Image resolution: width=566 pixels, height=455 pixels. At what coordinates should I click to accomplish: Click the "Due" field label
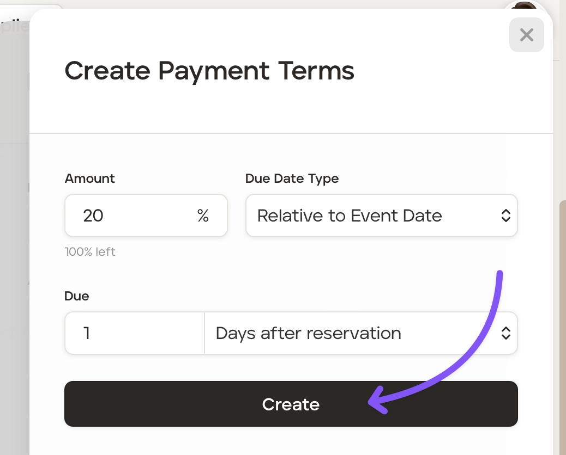pos(77,296)
